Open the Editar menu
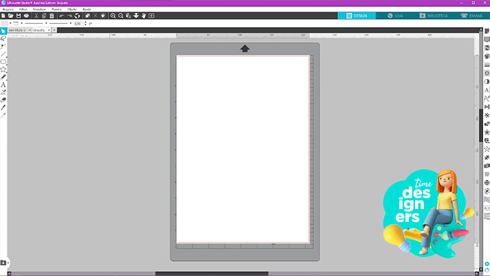Screen dimensions: 490x276 coord(23,10)
